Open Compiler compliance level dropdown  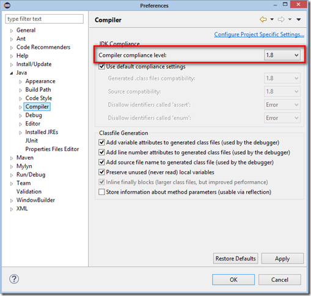pos(282,55)
